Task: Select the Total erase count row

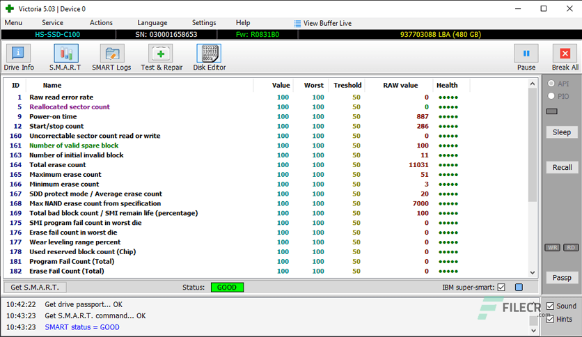Action: 265,165
